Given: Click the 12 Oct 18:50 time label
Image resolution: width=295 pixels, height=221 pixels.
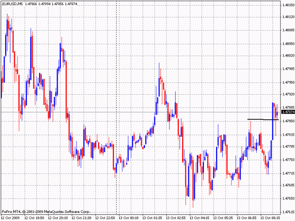Looking at the screenshot, I should click(x=34, y=218).
